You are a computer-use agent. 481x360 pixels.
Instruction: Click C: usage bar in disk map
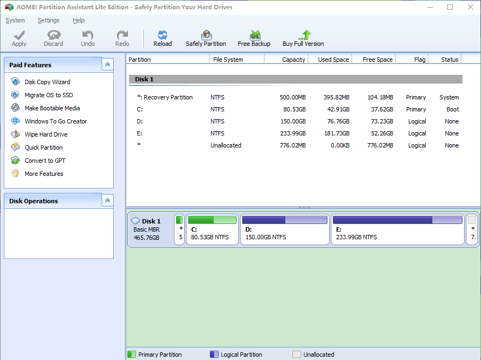pyautogui.click(x=212, y=220)
